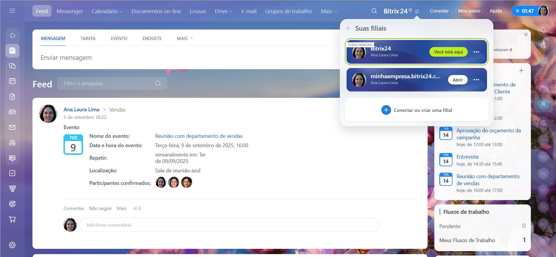Open the shopping cart icon in sidebar
556x257 pixels.
[x=12, y=219]
